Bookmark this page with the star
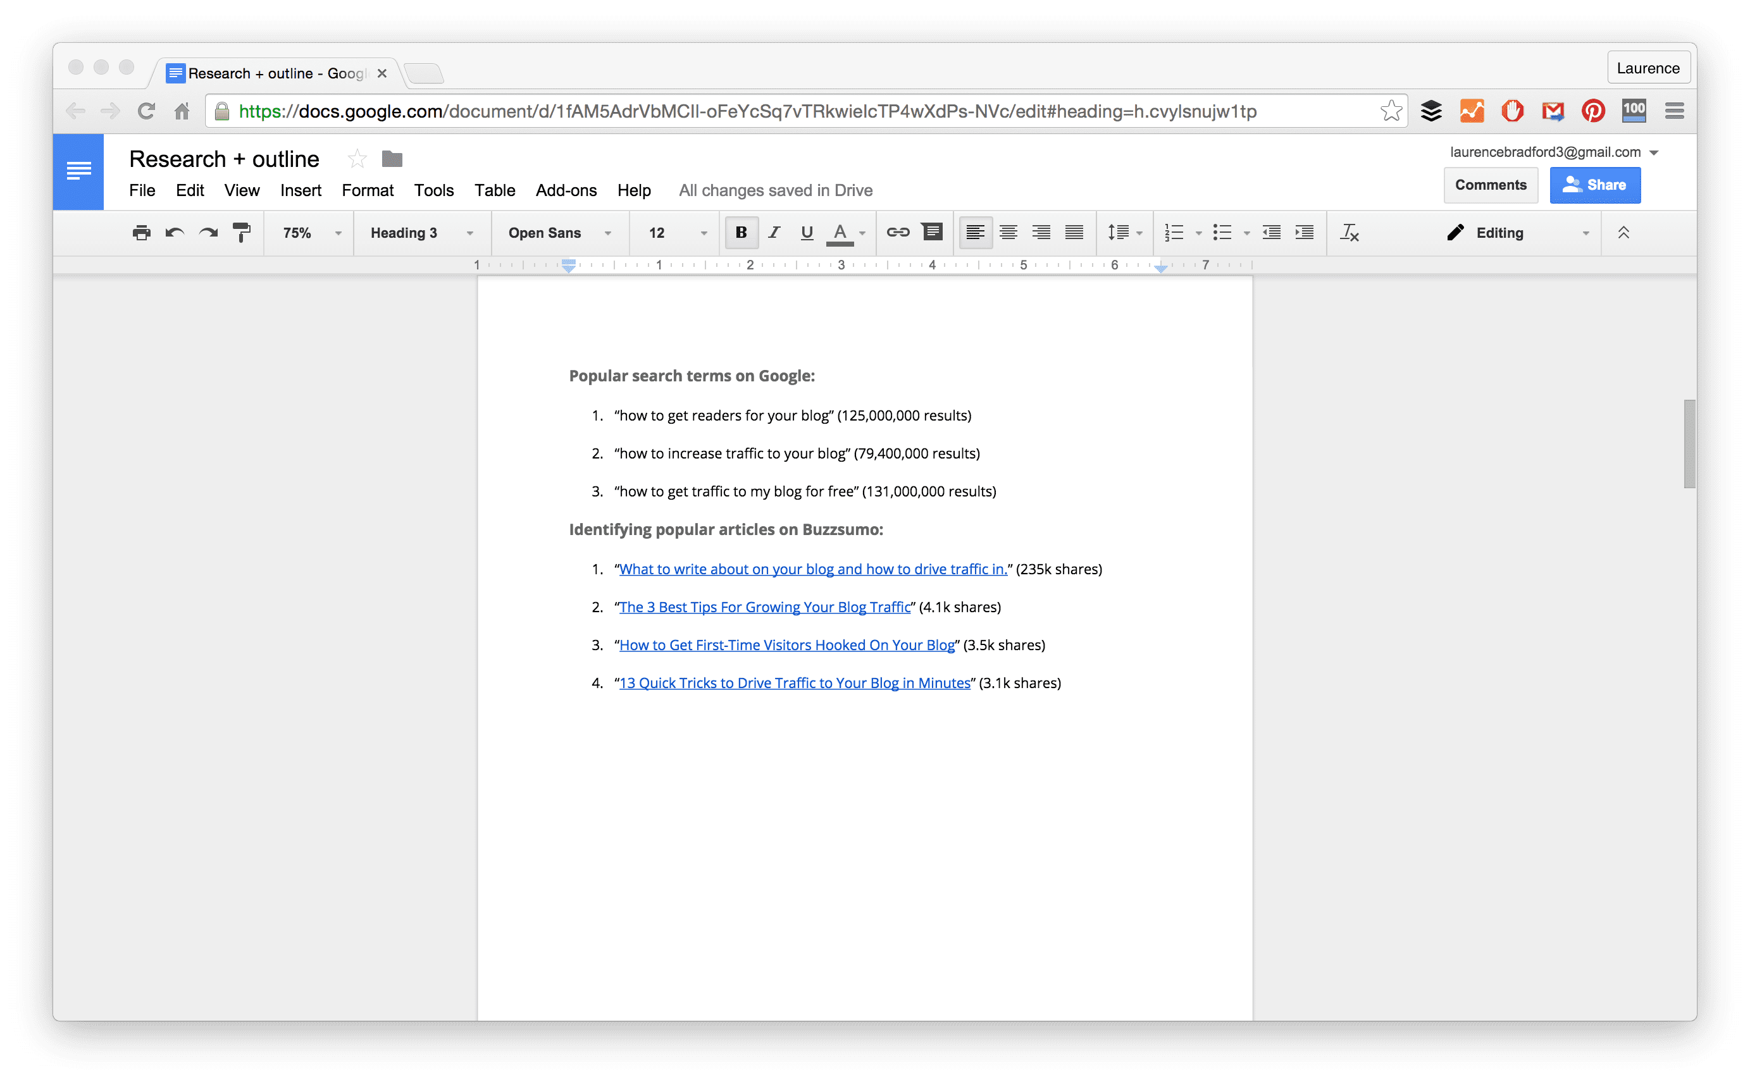This screenshot has height=1084, width=1750. pos(1391,111)
